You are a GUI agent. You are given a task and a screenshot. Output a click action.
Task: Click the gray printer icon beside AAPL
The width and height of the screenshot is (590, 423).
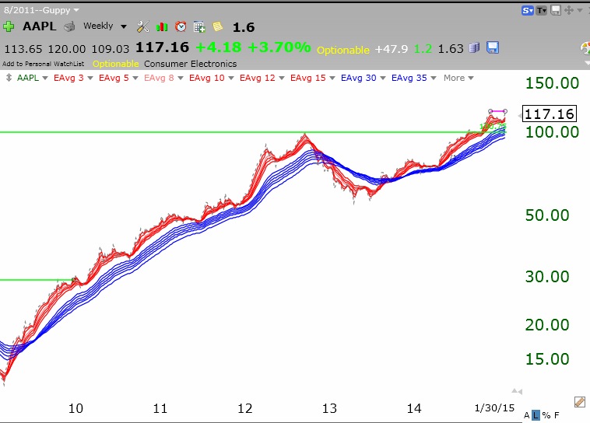tap(69, 26)
